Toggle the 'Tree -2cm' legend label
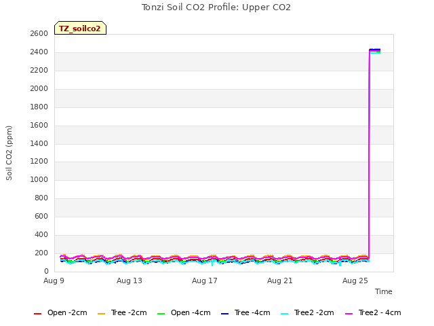Viewport: 434px width, 326px height. tap(129, 312)
